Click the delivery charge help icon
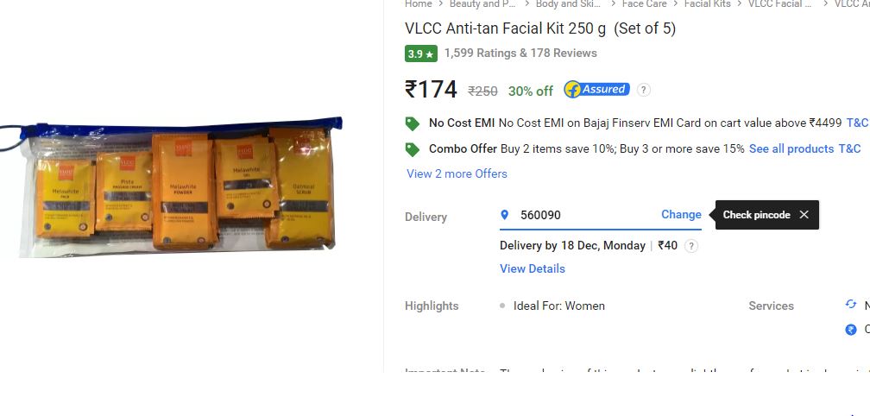The height and width of the screenshot is (416, 870). (x=690, y=246)
